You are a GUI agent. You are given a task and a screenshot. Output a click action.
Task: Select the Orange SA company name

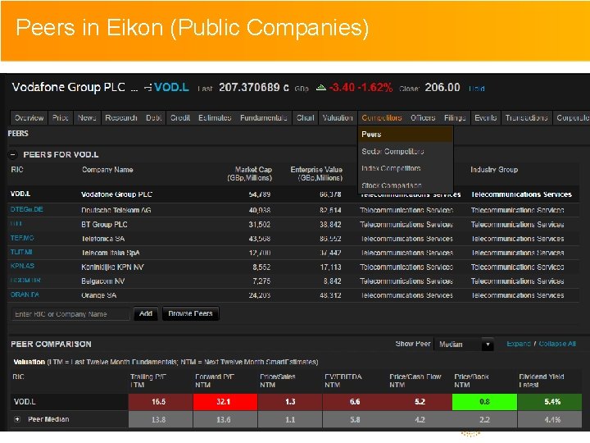(x=98, y=295)
